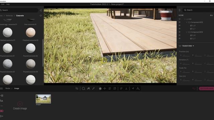Toggle visibility of the lower Component#52

click(180, 32)
